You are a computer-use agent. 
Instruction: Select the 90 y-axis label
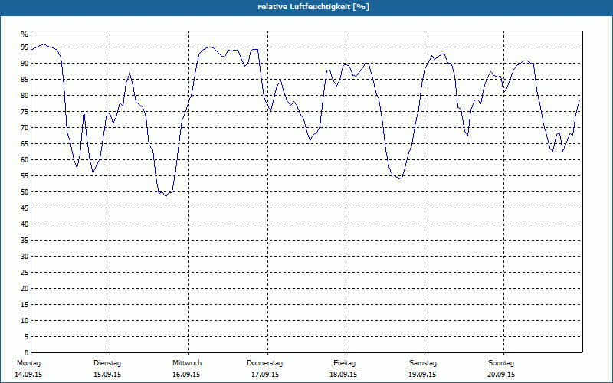(x=25, y=64)
